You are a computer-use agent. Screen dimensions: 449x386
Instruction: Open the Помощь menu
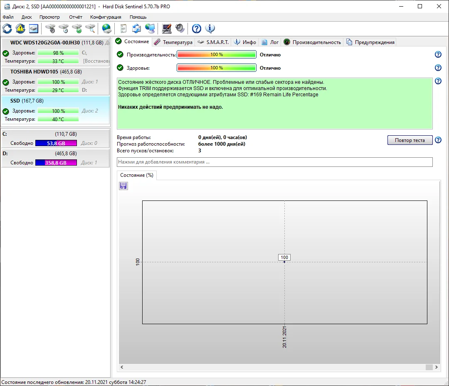tap(138, 17)
